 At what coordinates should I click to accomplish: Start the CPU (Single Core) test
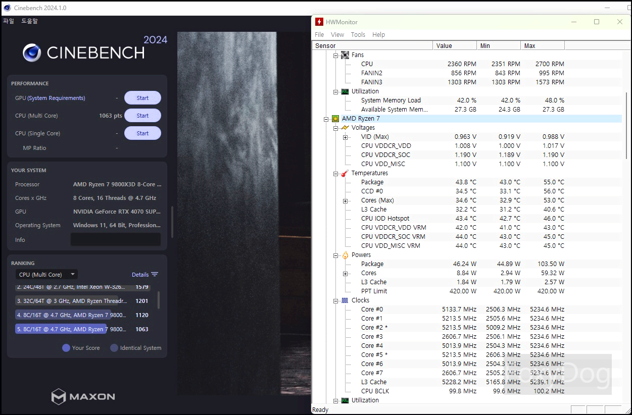pos(142,133)
